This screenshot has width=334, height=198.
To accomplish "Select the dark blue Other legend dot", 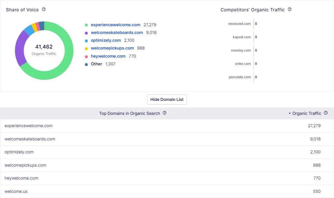I will pos(86,64).
